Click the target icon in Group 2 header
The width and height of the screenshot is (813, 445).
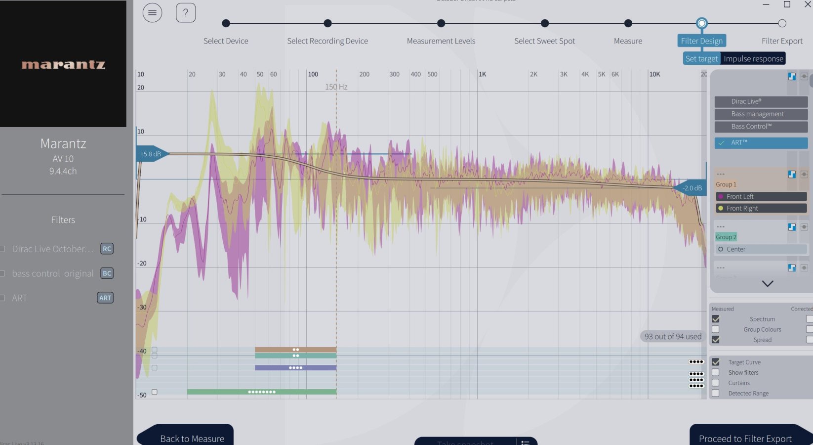[804, 227]
